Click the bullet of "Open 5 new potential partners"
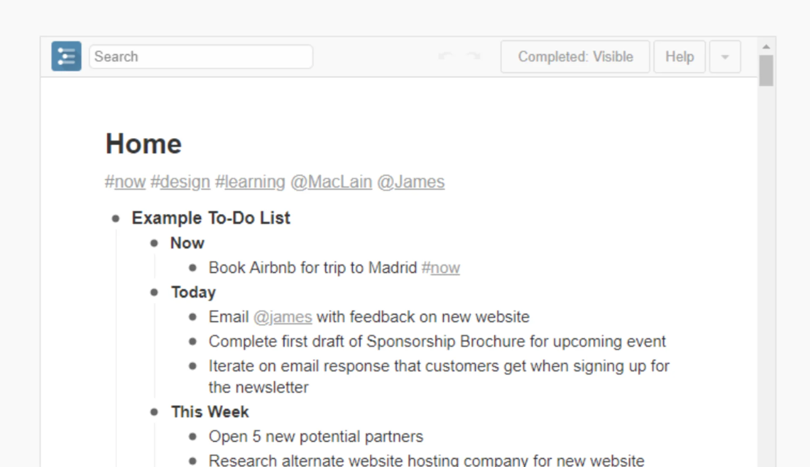This screenshot has width=810, height=467. 193,437
